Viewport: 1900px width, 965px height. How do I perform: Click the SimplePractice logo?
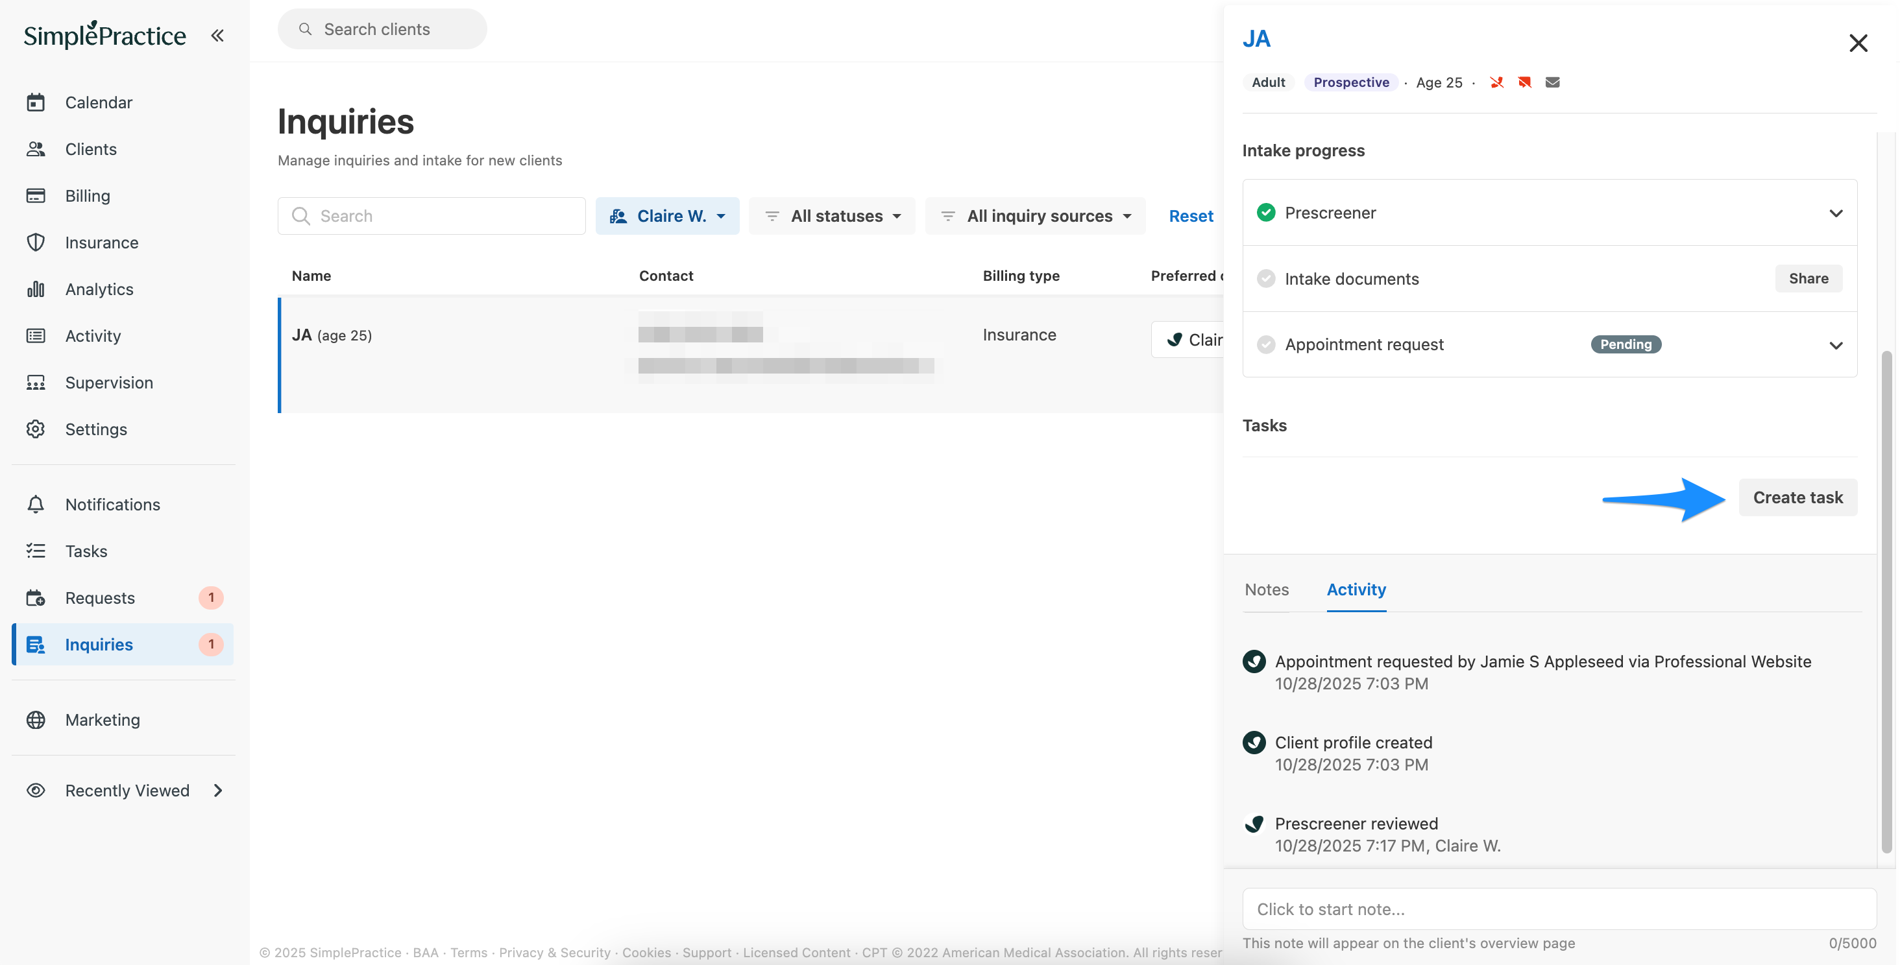coord(104,34)
